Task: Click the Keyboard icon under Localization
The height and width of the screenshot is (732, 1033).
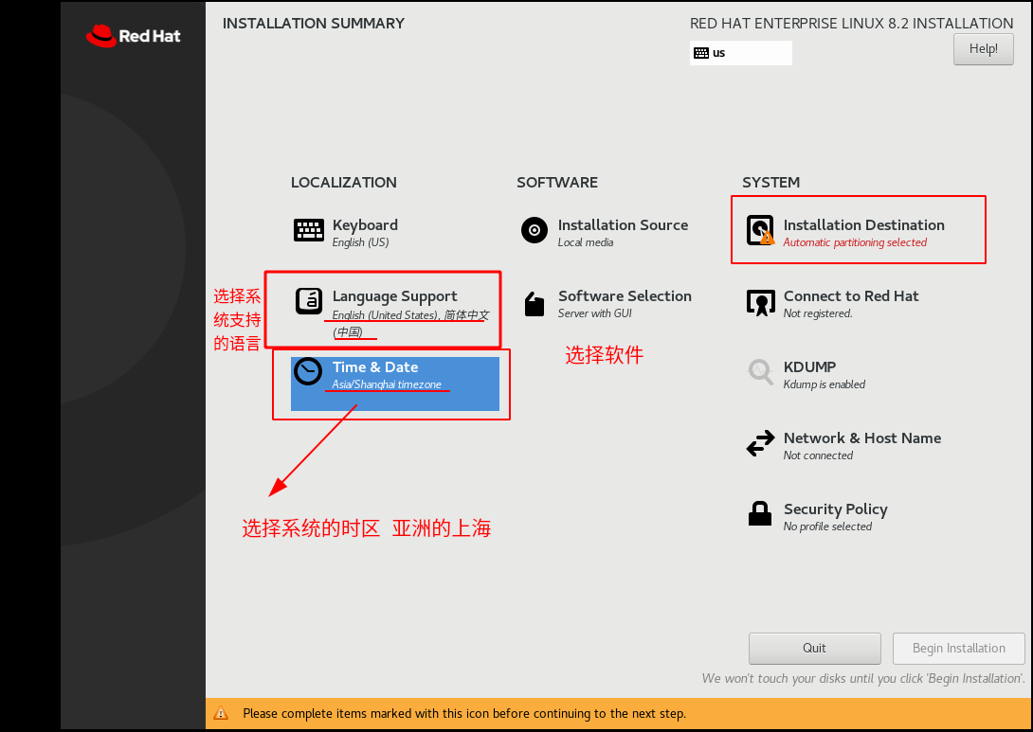Action: click(x=308, y=230)
